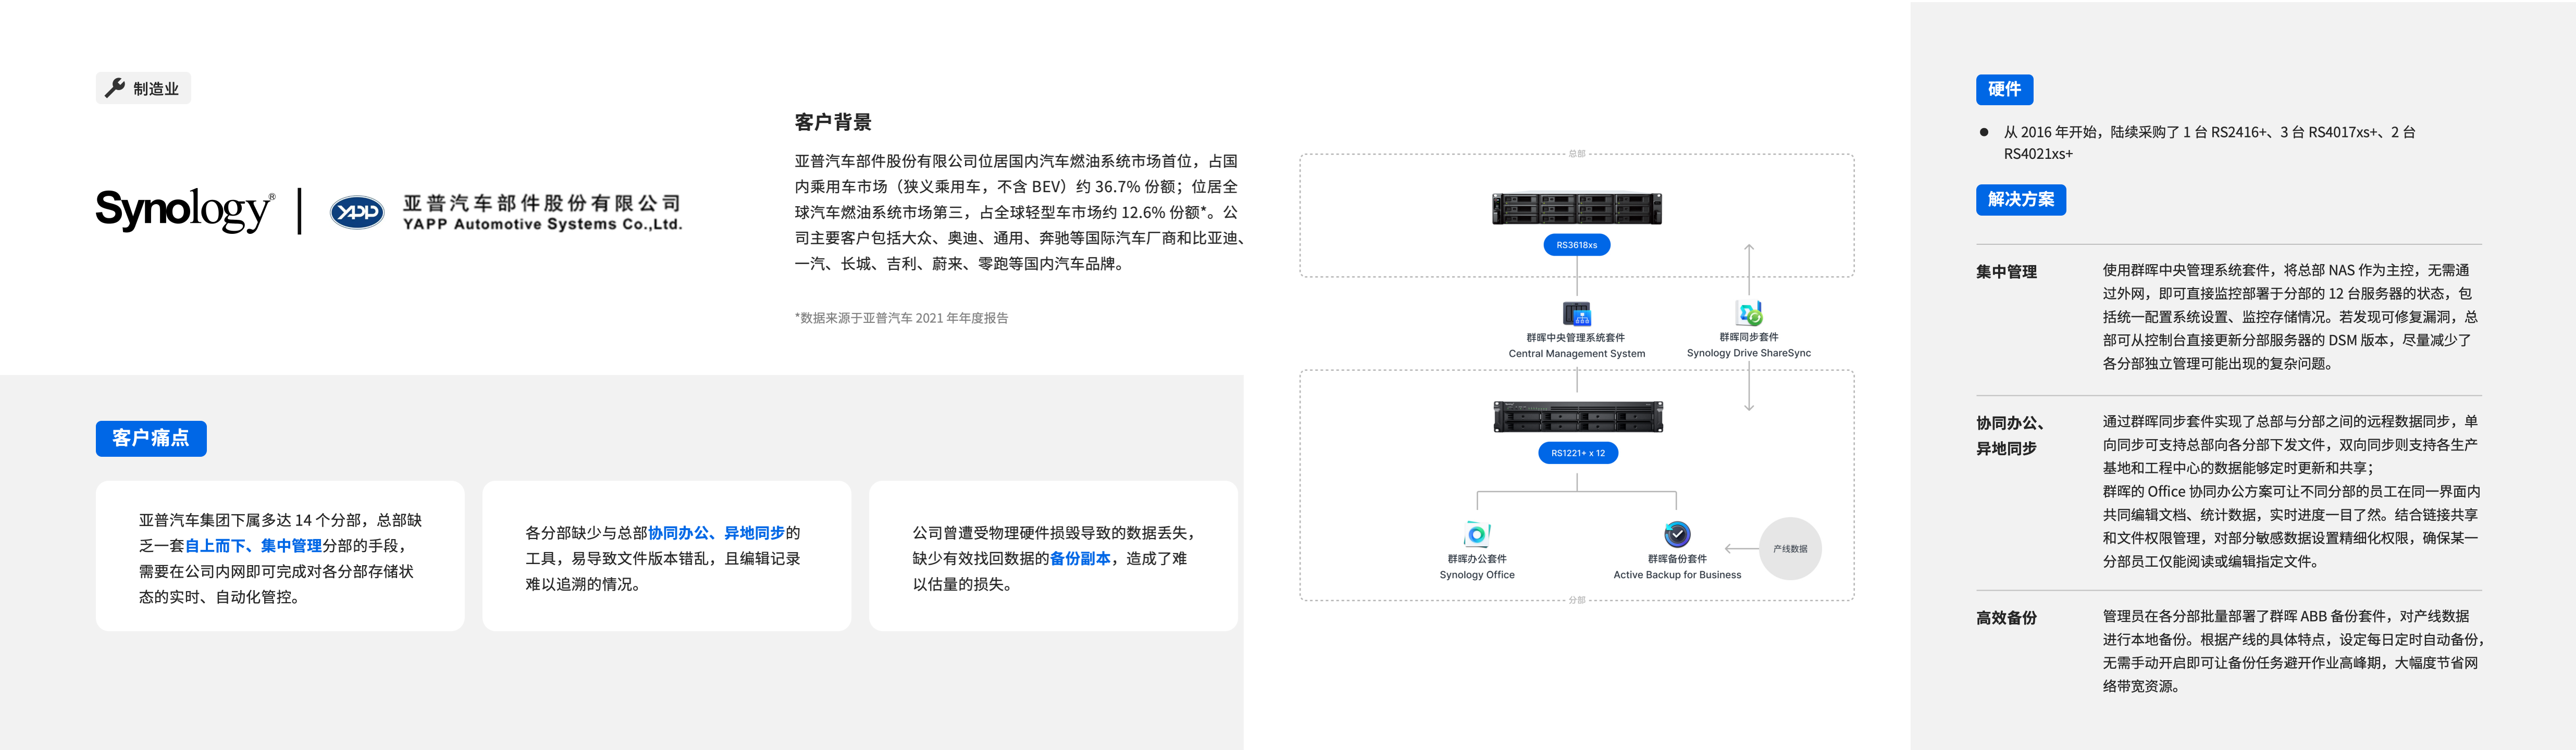Click the highlighted text 自上而下、集中管理

point(253,546)
